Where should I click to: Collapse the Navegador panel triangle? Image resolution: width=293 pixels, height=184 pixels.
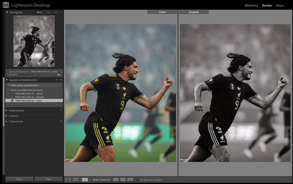coord(7,12)
